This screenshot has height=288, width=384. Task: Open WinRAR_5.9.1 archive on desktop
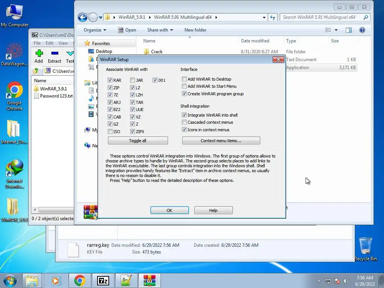14,210
